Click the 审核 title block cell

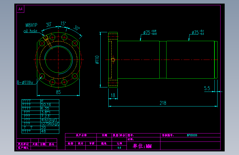[x=92, y=144]
